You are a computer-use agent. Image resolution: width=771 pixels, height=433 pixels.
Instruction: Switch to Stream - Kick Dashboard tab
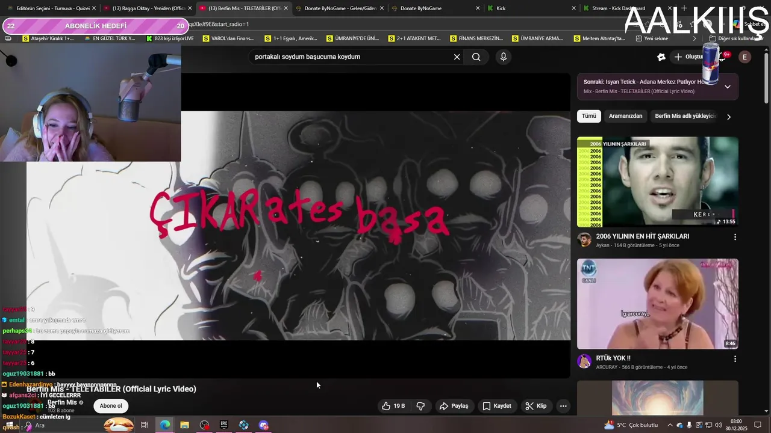626,8
